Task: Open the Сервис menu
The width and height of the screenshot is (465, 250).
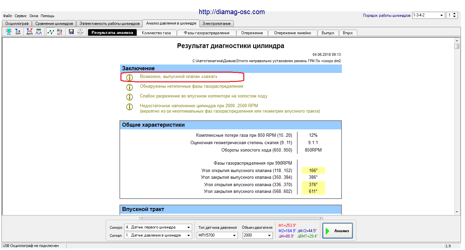Action: (x=21, y=16)
